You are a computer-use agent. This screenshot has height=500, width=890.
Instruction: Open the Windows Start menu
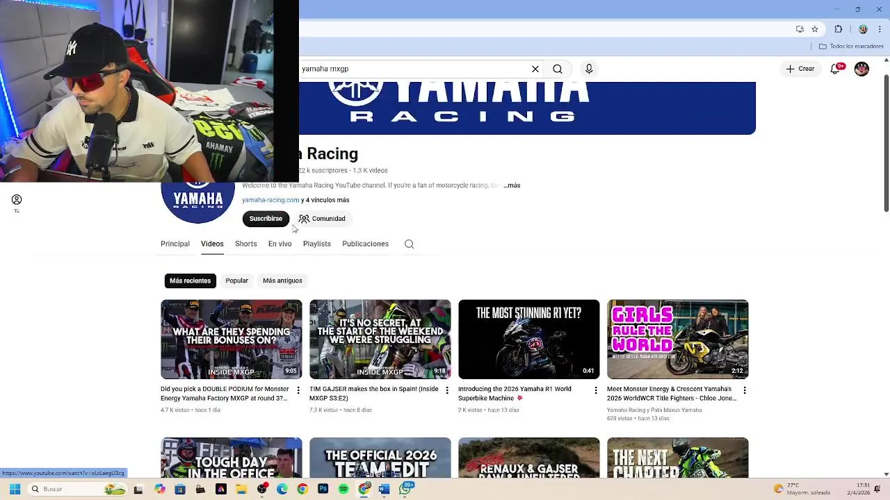pos(15,489)
